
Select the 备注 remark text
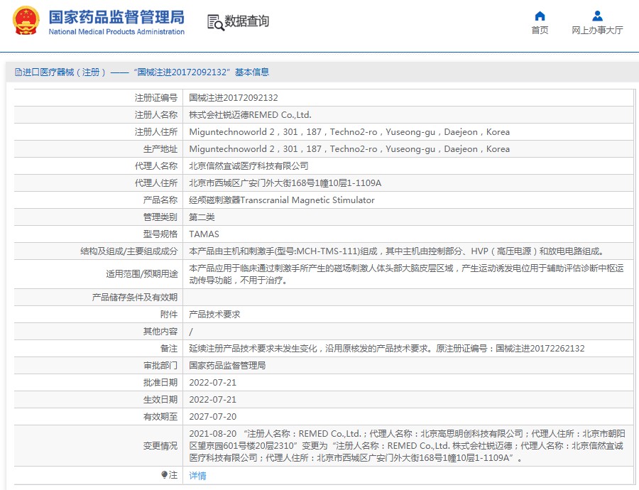point(387,349)
